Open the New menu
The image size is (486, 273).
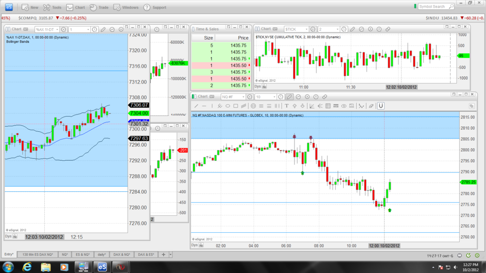[30, 7]
